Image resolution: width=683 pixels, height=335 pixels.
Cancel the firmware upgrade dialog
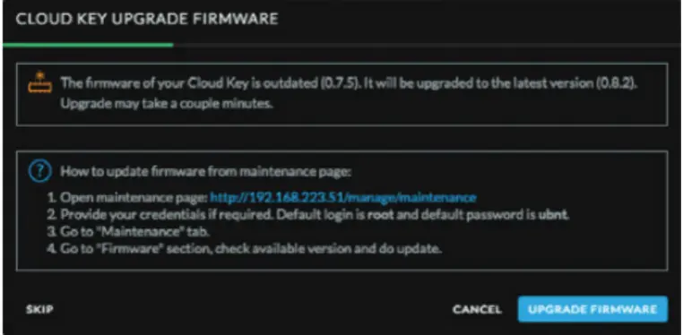[x=477, y=310]
